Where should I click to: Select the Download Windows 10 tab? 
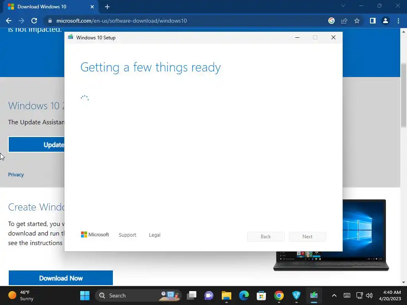(x=50, y=7)
